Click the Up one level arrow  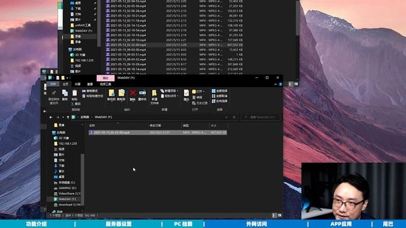click(x=68, y=117)
